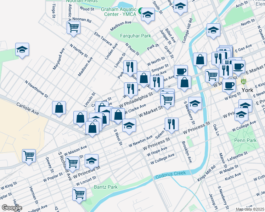This screenshot has height=212, width=265.
Task: Click the cafe marker above W King St
Action: 229,86
